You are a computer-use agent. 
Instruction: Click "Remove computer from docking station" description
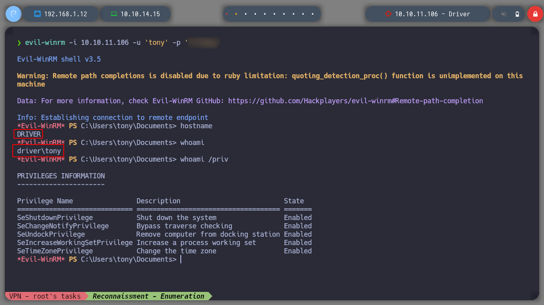click(x=208, y=234)
